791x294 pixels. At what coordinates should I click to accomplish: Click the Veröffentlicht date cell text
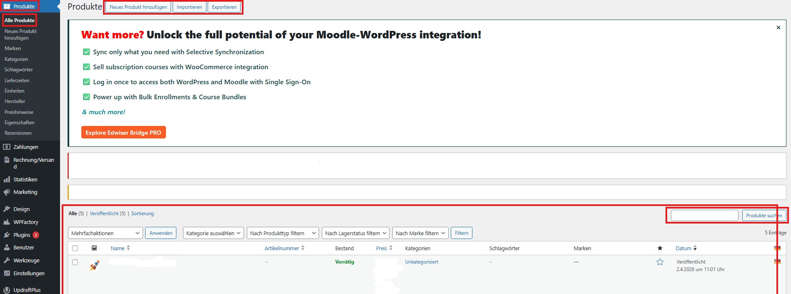point(691,262)
